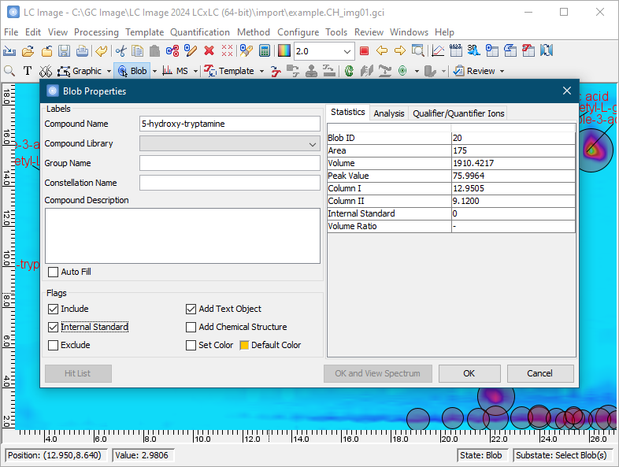The image size is (619, 467).
Task: Click the red stop square icon
Action: coord(364,51)
